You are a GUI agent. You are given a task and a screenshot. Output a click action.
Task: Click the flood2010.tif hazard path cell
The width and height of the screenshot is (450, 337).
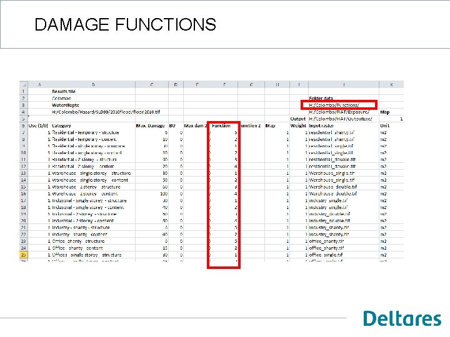(106, 112)
